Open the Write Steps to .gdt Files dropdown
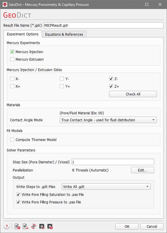Viewport: 167px width, 233px height. 106,187
